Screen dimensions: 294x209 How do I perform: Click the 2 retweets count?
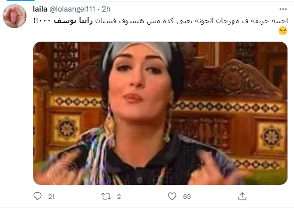click(x=119, y=196)
